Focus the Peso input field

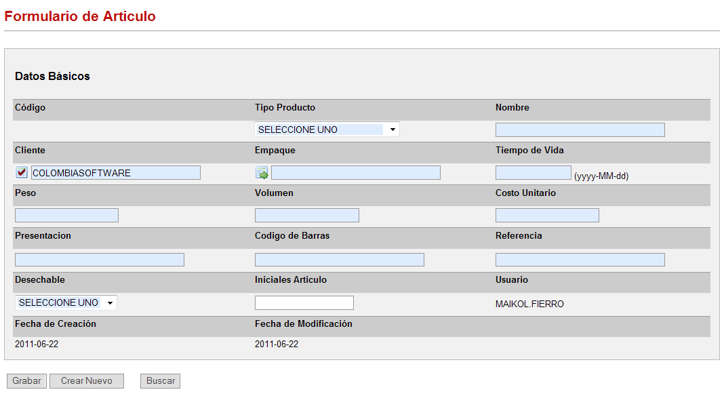click(66, 216)
